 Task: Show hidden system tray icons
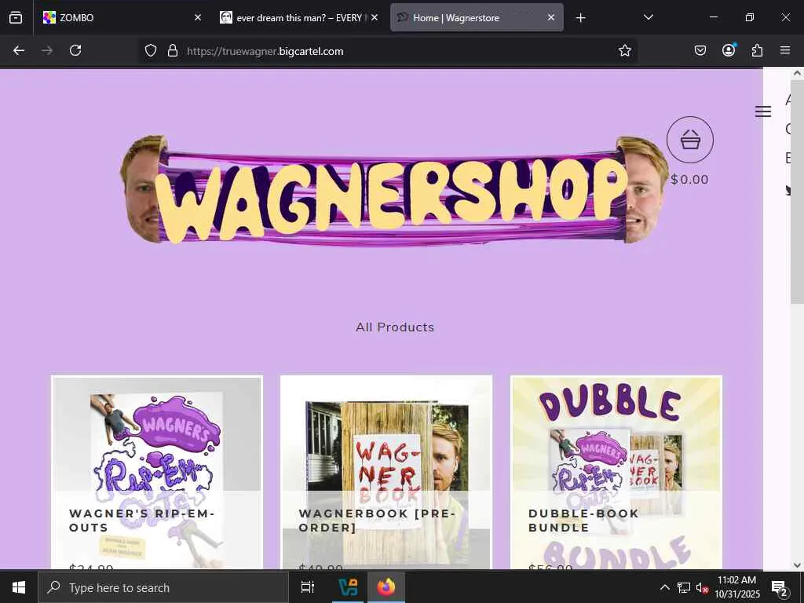tap(664, 587)
